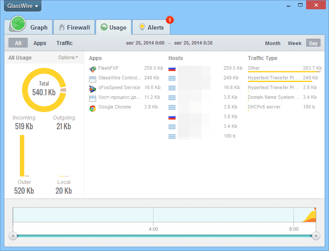Viewport: 329px width, 251px height.
Task: Open the Firewall tab
Action: tap(73, 27)
